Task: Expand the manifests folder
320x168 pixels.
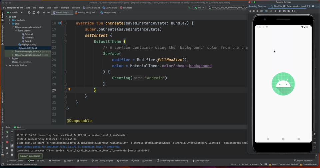Action: tap(10, 20)
